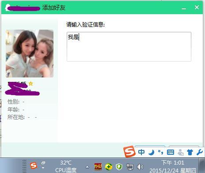This screenshot has height=173, width=205.
Task: Open the Sogou skin shirt icon
Action: [190, 152]
